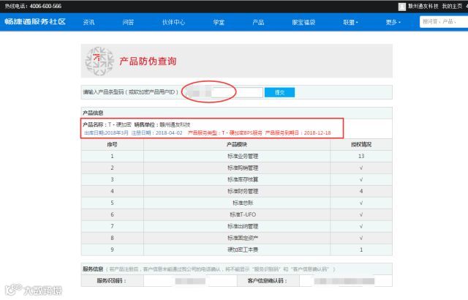
Task: Open the 伙伴中心 navigation item
Action: (173, 22)
